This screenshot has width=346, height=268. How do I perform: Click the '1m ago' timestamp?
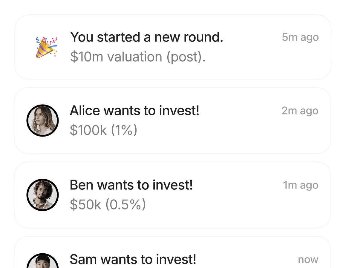pyautogui.click(x=301, y=185)
